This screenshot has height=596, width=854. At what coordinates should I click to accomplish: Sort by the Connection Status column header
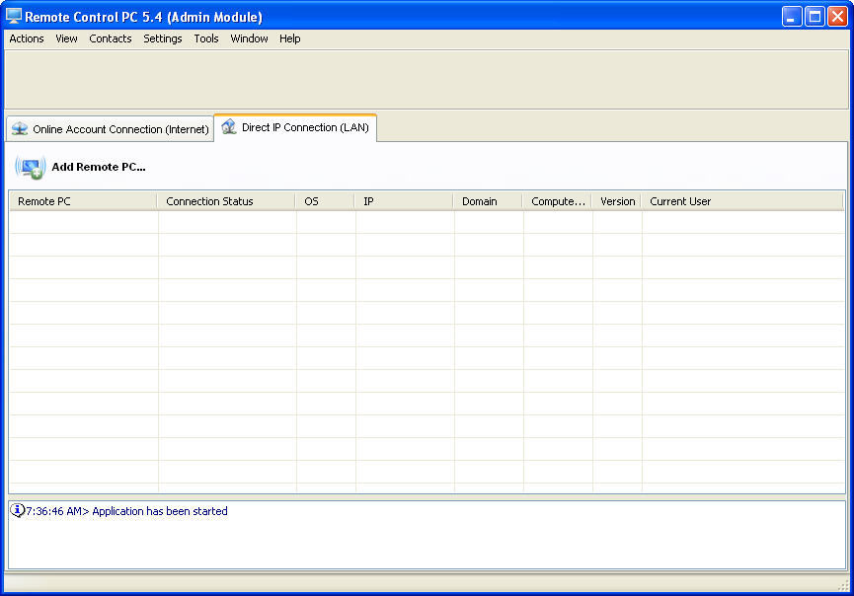(x=225, y=200)
